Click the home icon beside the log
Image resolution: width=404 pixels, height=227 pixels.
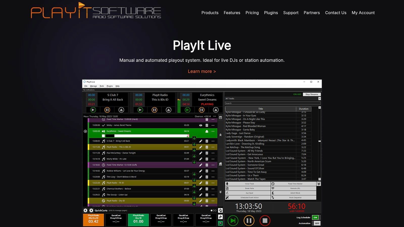pyautogui.click(x=220, y=164)
